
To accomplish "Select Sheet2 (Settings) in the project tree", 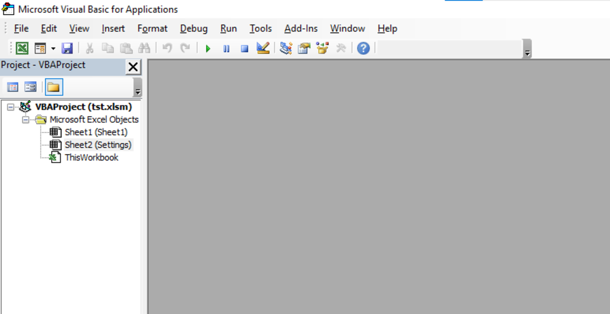I will pyautogui.click(x=98, y=145).
